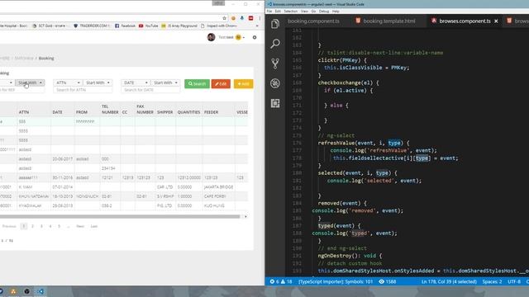Click the errors and warnings status bar indicator
This screenshot has width=529, height=297.
281,281
